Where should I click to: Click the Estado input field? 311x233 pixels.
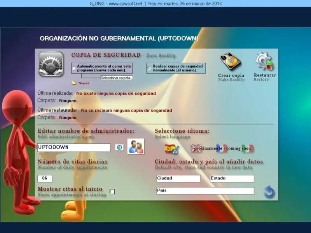coord(232,179)
